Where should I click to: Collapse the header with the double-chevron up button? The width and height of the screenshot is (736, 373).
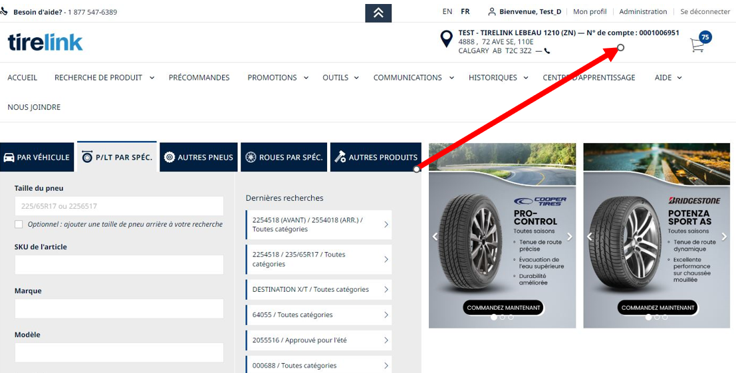point(378,13)
